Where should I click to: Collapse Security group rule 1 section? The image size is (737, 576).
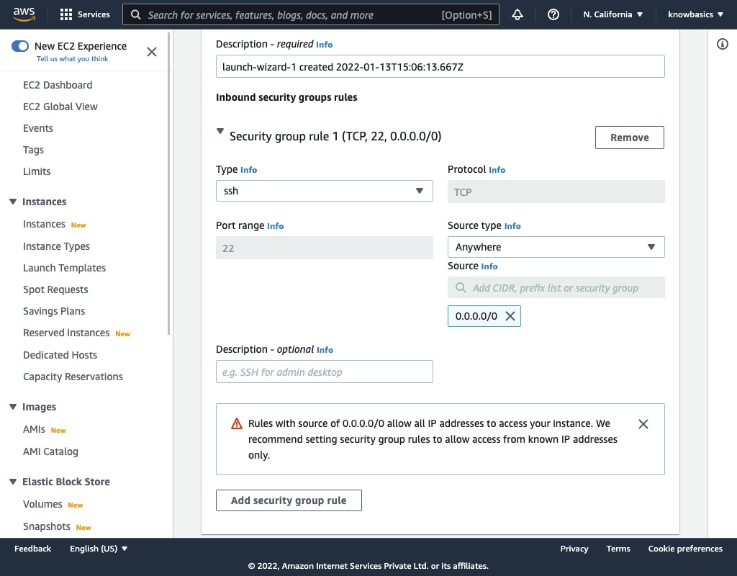(220, 131)
